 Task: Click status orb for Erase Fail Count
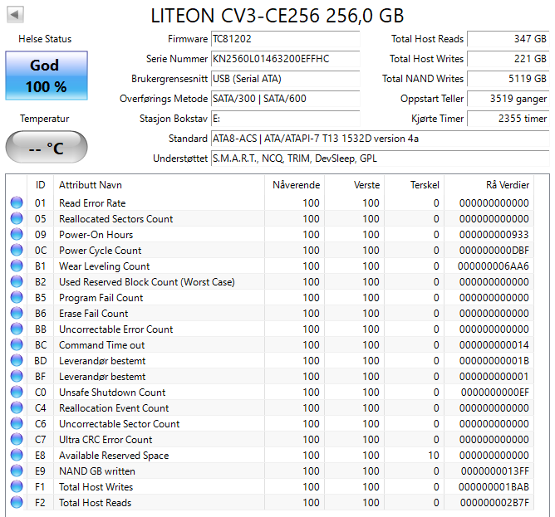(17, 313)
